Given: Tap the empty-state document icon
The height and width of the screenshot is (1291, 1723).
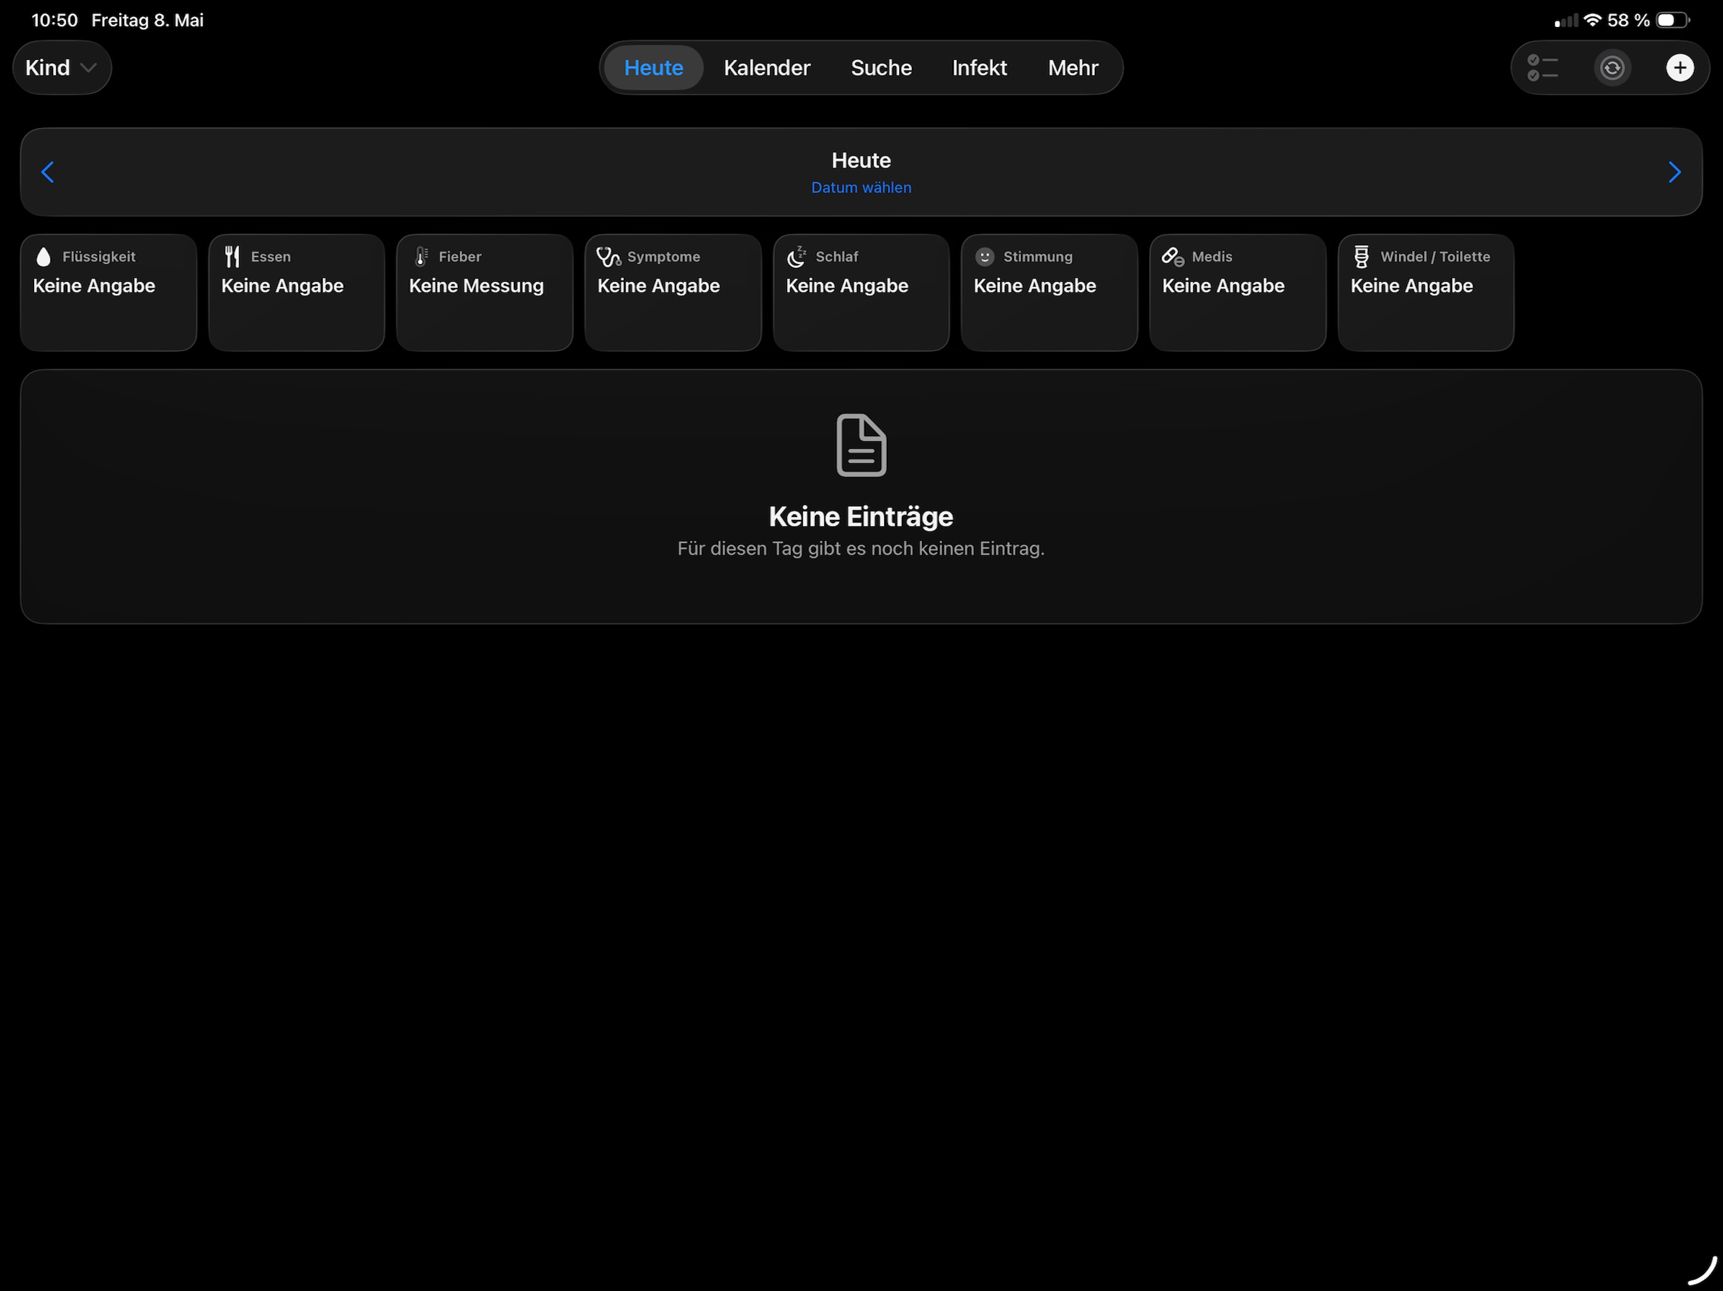Looking at the screenshot, I should click(861, 444).
